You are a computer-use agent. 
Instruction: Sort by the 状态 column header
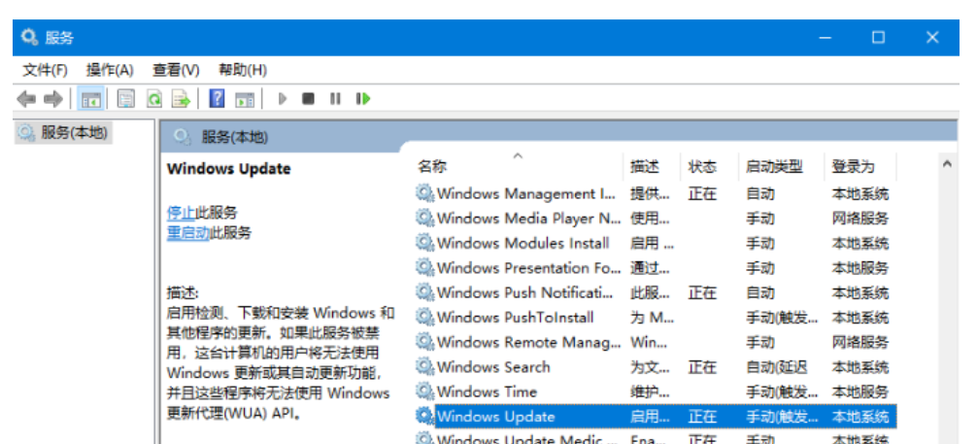coord(701,167)
